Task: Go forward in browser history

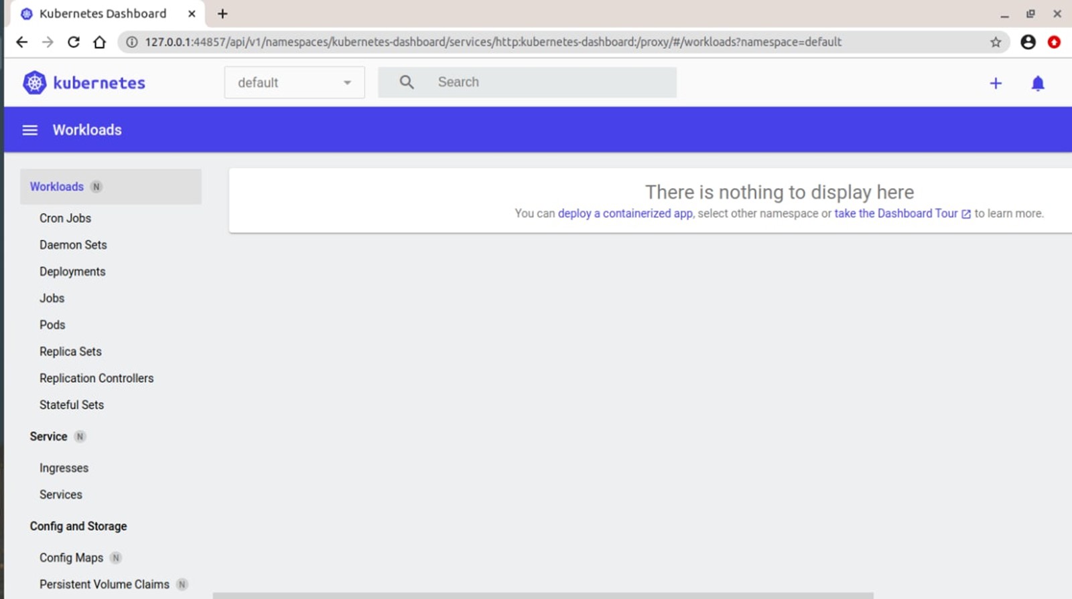Action: click(x=48, y=41)
